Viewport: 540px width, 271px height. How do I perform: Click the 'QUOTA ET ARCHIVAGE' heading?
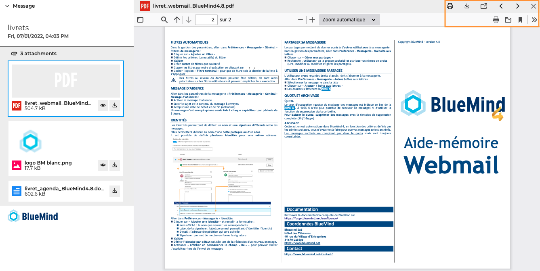tap(302, 96)
